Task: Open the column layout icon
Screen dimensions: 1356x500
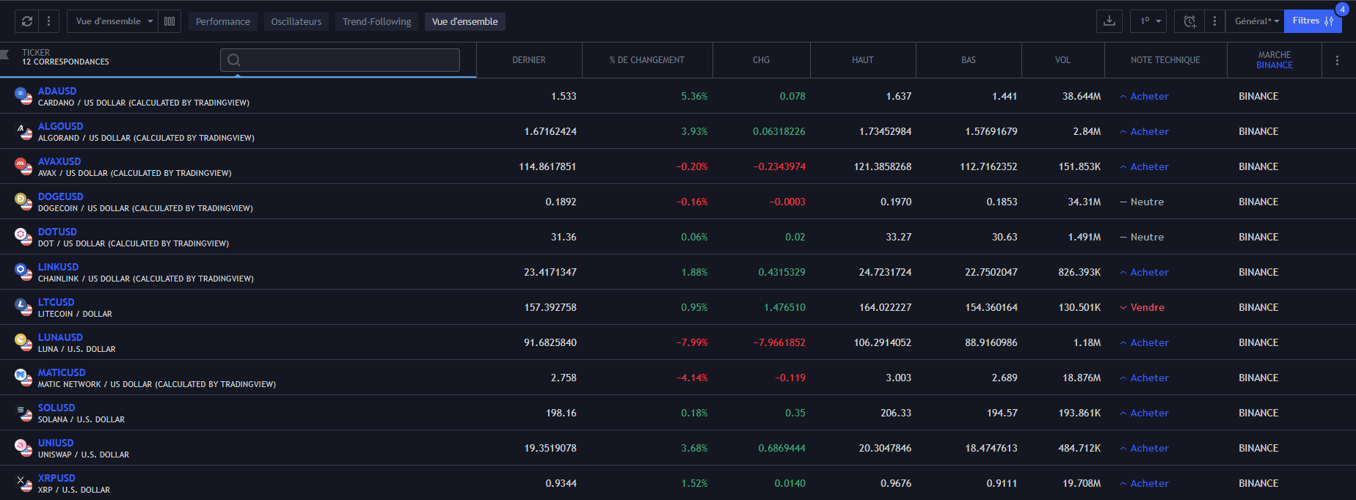Action: point(169,21)
